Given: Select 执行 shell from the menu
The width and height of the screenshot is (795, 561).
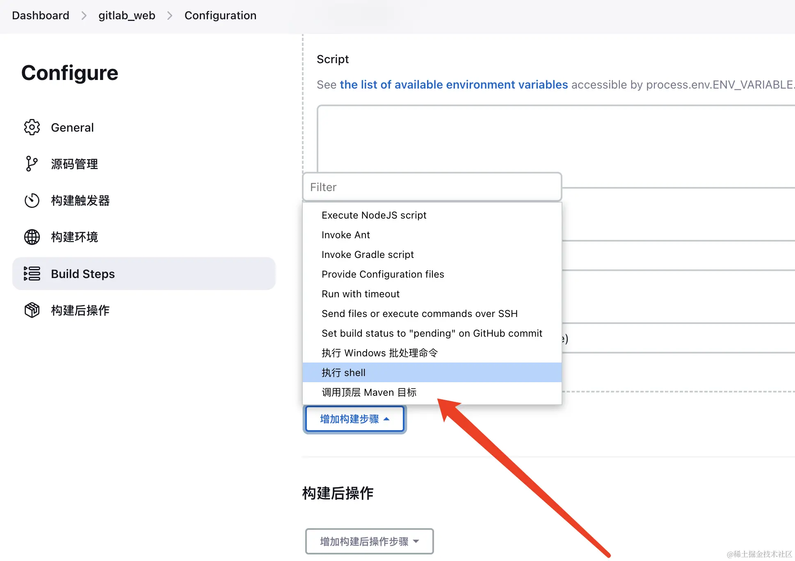Looking at the screenshot, I should [x=344, y=372].
